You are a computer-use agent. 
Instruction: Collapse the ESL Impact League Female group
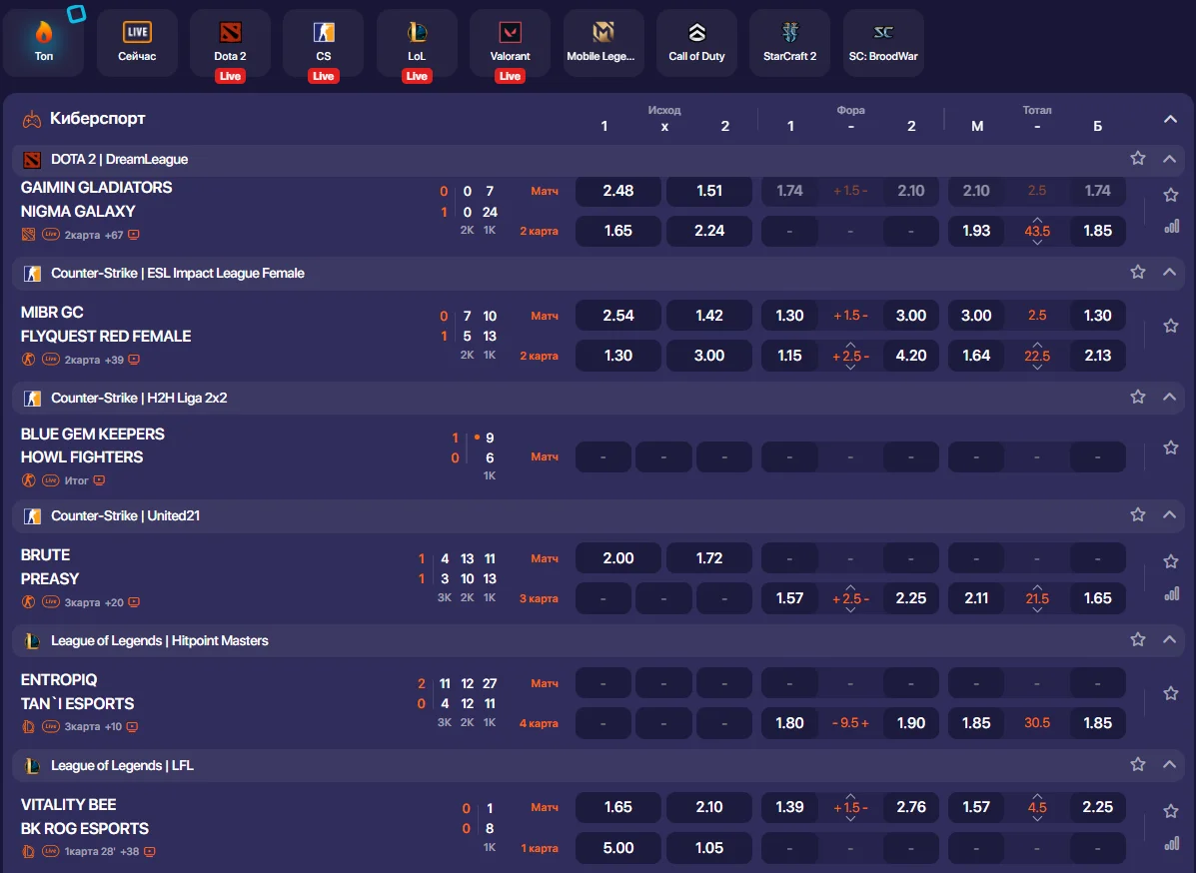click(x=1169, y=273)
